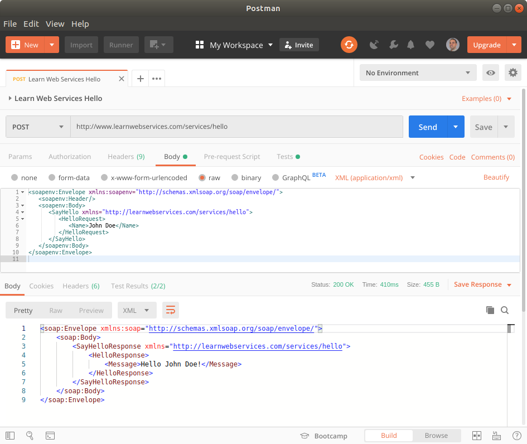Open tab options three-dots menu

point(157,79)
